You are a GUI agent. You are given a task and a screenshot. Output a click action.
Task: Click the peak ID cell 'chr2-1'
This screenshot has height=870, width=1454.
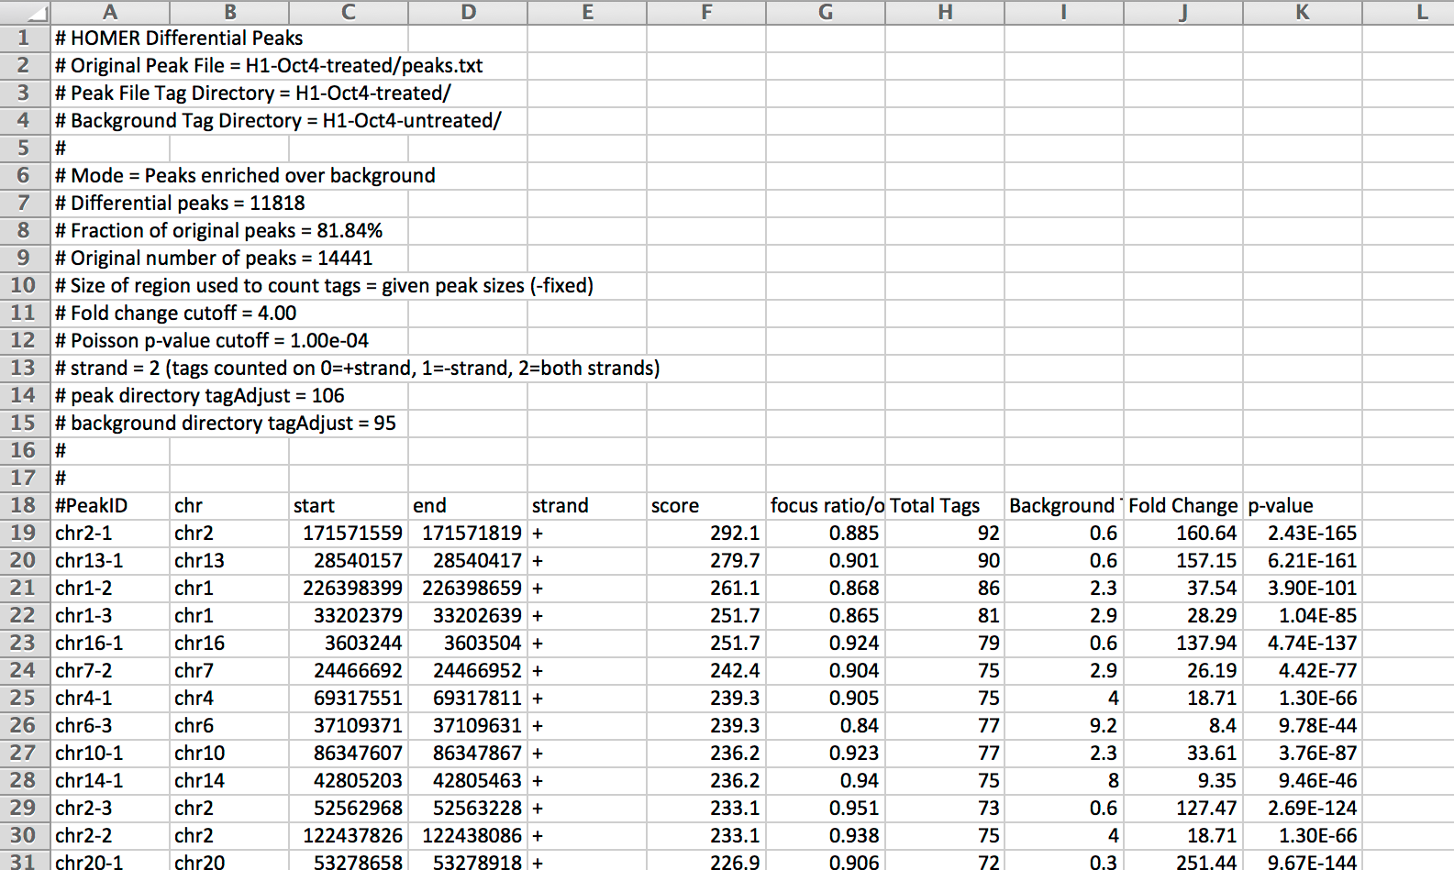pos(110,533)
